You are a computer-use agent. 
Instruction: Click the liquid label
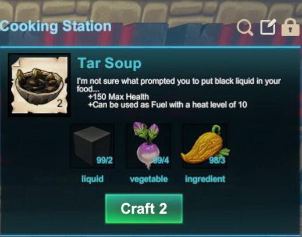click(93, 179)
